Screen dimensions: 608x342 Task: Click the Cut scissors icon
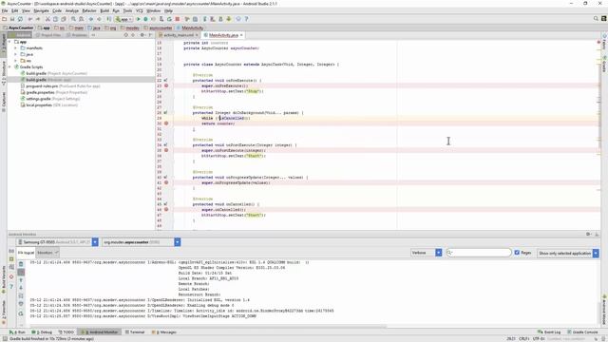47,19
